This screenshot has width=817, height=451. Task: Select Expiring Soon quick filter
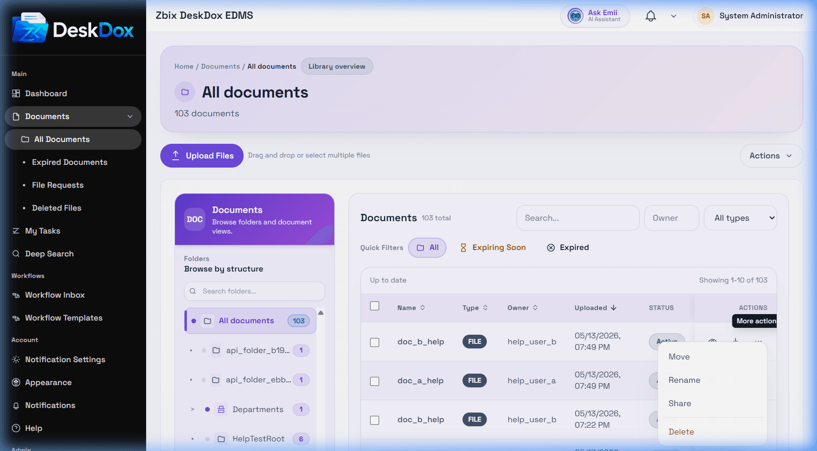click(493, 248)
